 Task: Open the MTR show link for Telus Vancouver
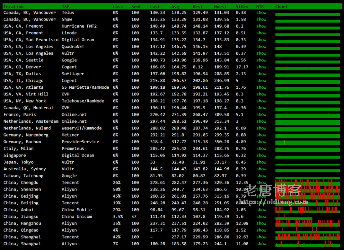[x=261, y=12]
